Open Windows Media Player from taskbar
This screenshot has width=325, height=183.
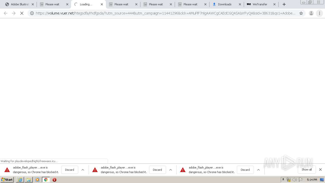(x=37, y=180)
